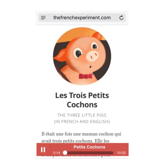Screen dimensions: 166x166
Task: Click the elapsed time 0:14 label
Action: [x=57, y=153]
